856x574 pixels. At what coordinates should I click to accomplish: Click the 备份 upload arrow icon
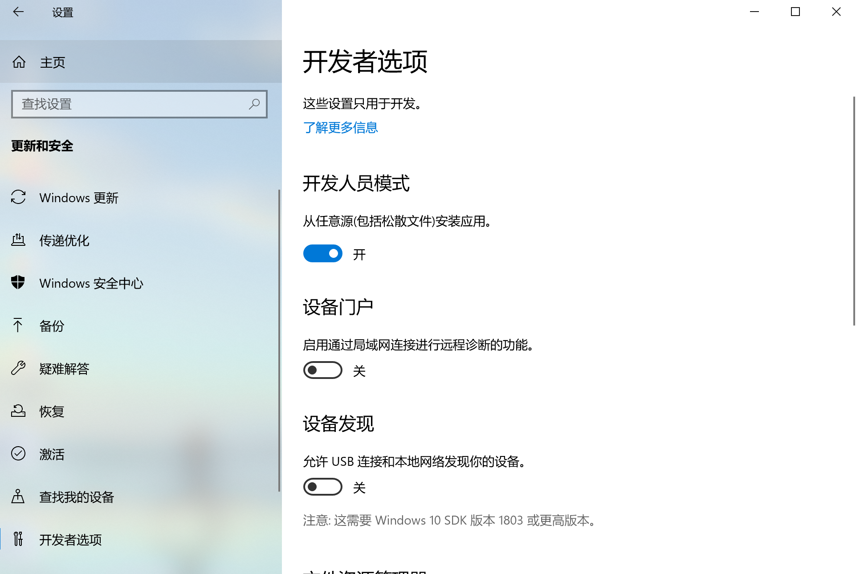(x=18, y=325)
